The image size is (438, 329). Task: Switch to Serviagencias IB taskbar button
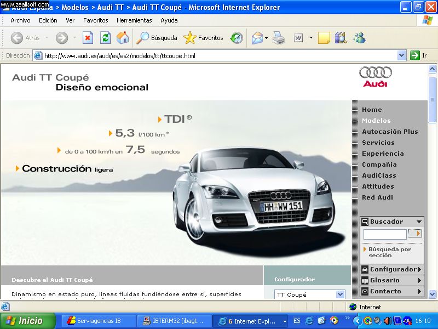coord(99,321)
